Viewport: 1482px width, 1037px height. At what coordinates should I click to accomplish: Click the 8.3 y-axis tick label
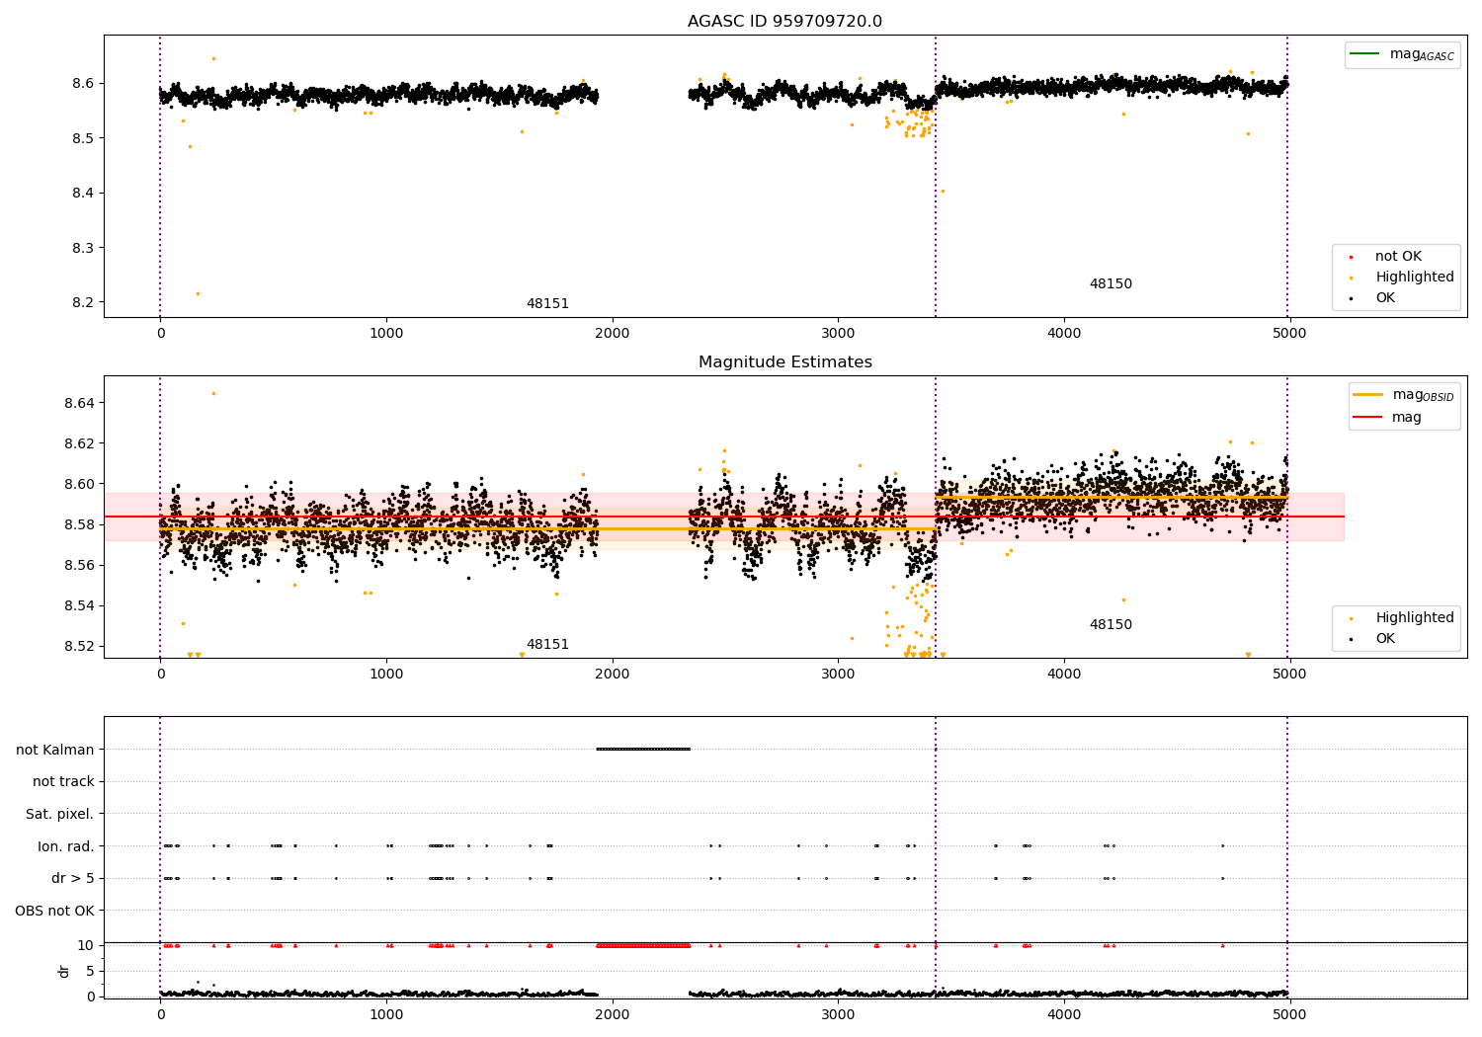[83, 248]
